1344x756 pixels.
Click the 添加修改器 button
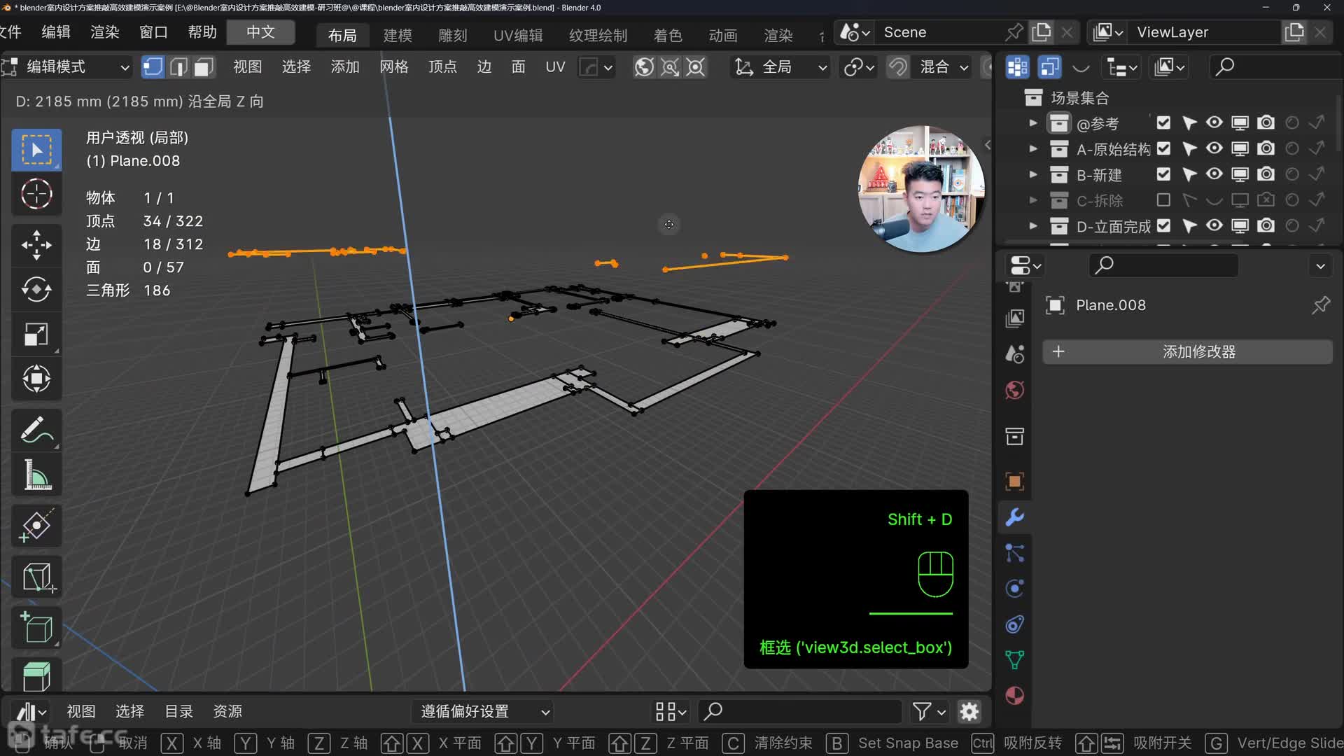pos(1187,352)
